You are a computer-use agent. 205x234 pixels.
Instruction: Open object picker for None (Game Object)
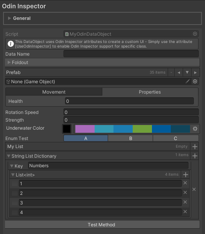(x=195, y=81)
